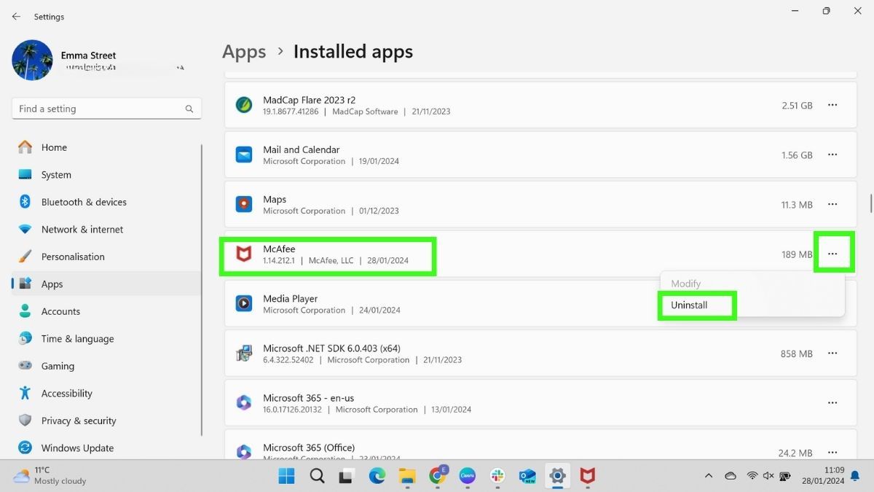Click the back arrow in Settings
Screen dimensions: 874x492
(16, 16)
